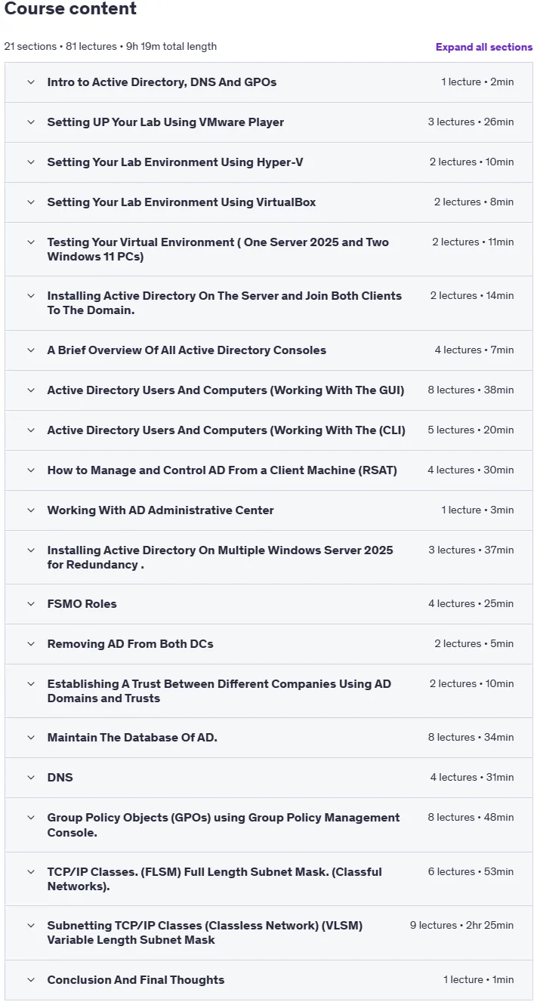Select Active Directory Users And Computers CLI section
540x1008 pixels.
(x=227, y=430)
